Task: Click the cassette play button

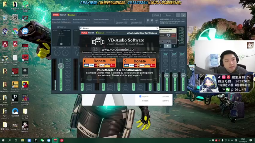Action: 161,46
